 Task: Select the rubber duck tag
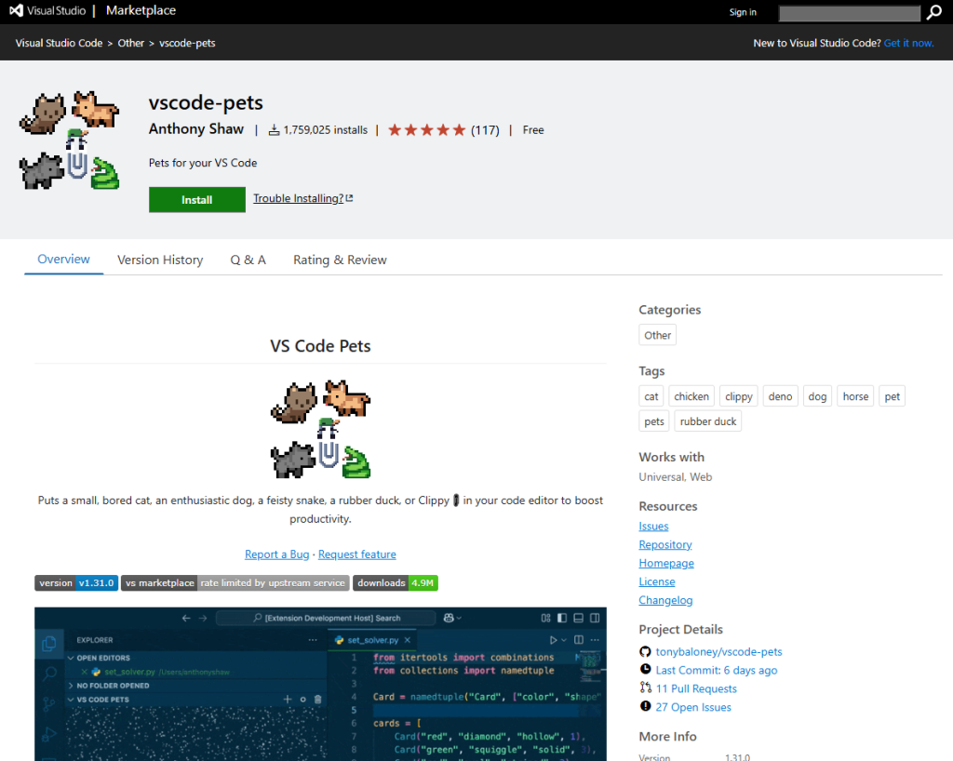pyautogui.click(x=708, y=421)
